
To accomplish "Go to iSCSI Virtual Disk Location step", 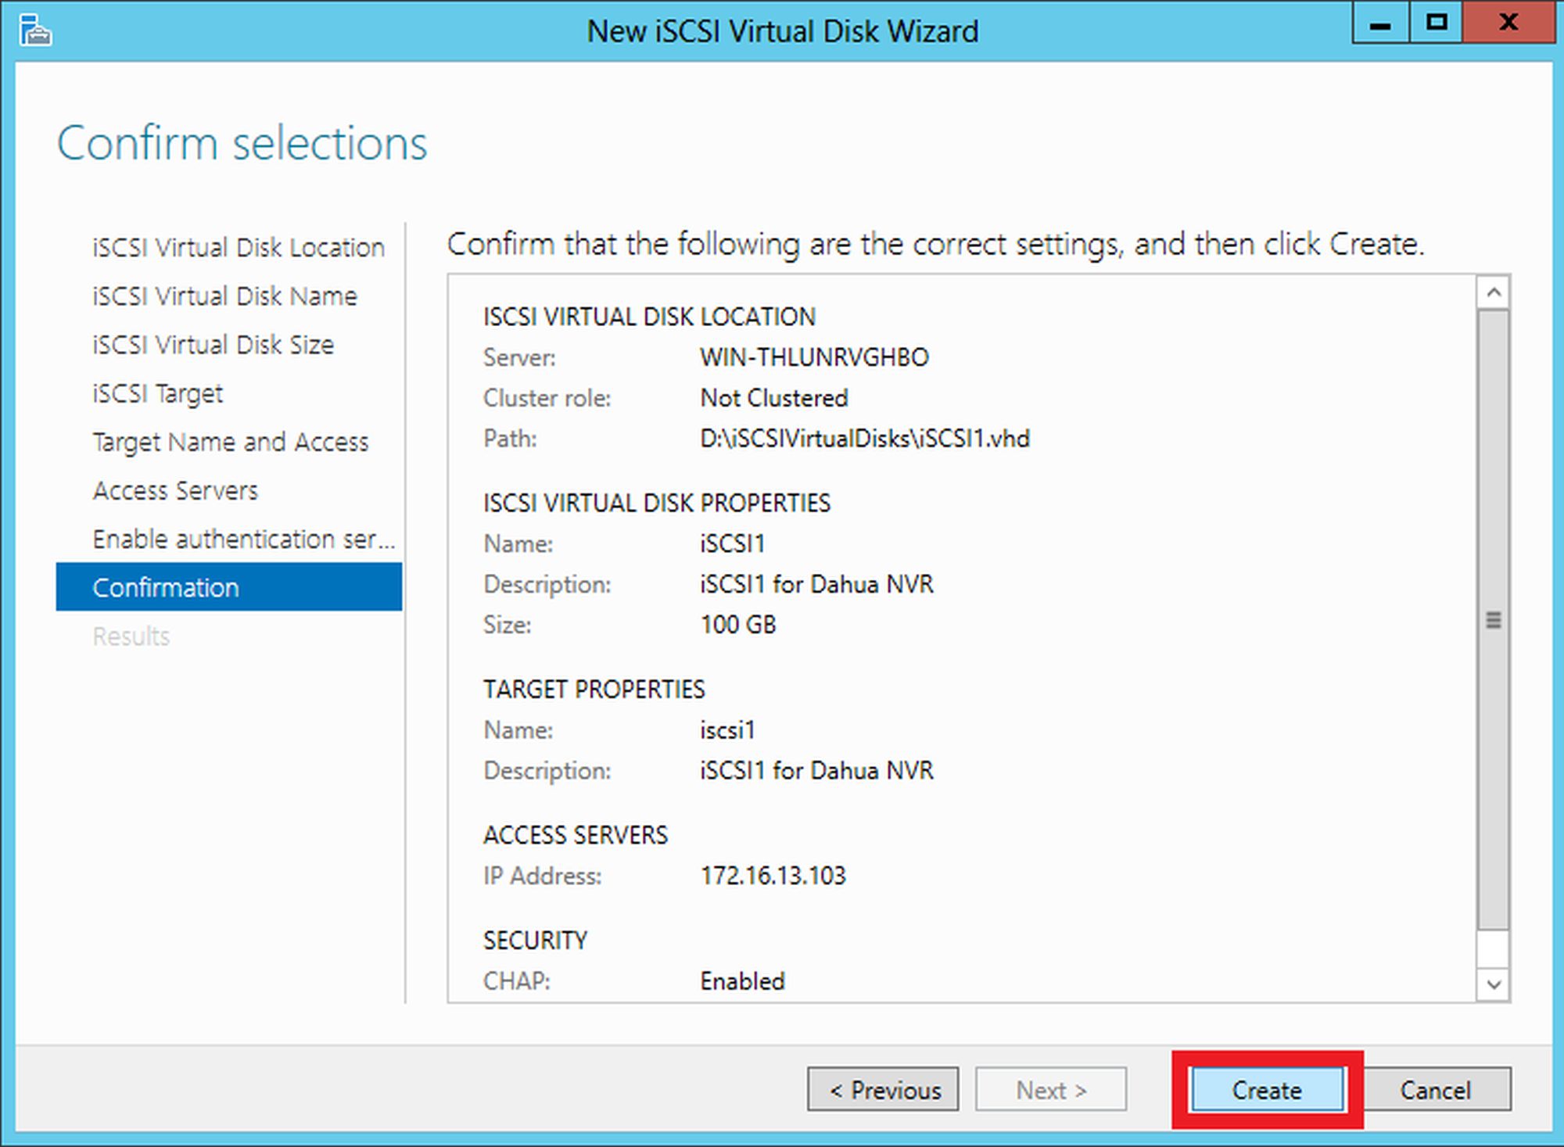I will tap(239, 248).
